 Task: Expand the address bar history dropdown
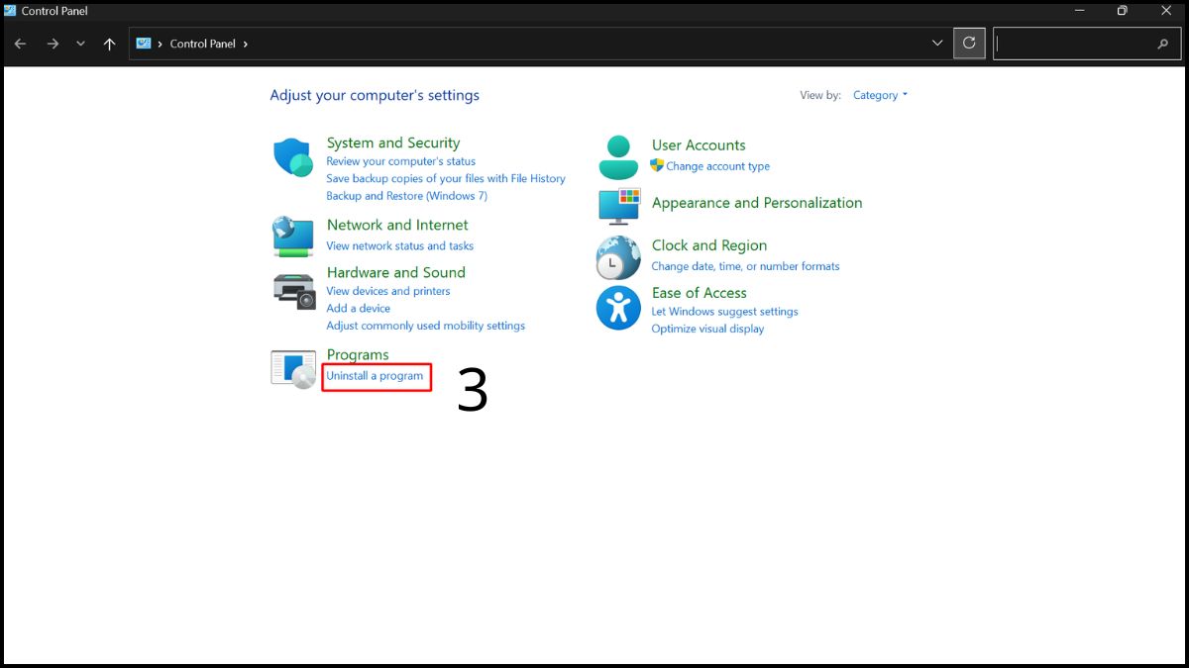937,44
